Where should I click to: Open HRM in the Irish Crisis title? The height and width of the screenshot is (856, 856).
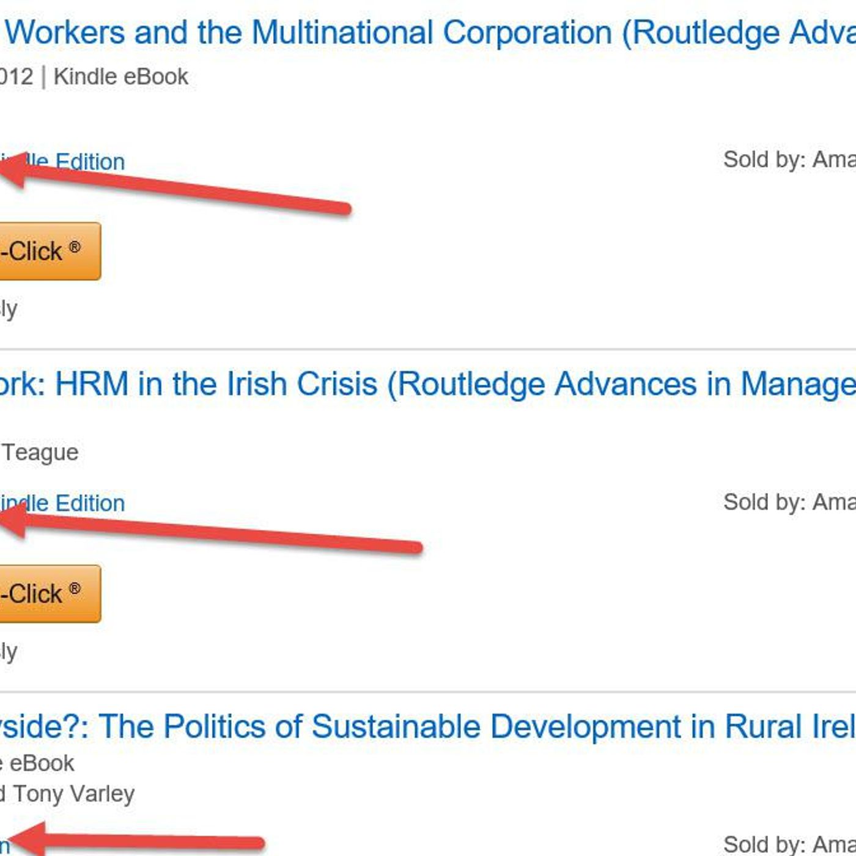pos(428,385)
